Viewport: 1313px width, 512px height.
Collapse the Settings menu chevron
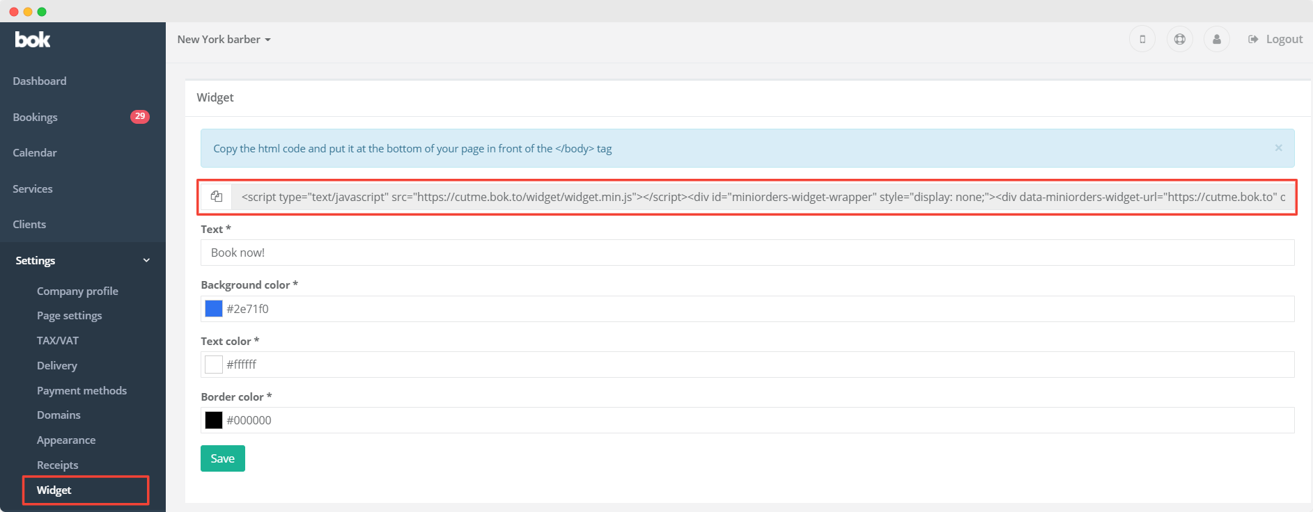point(146,260)
